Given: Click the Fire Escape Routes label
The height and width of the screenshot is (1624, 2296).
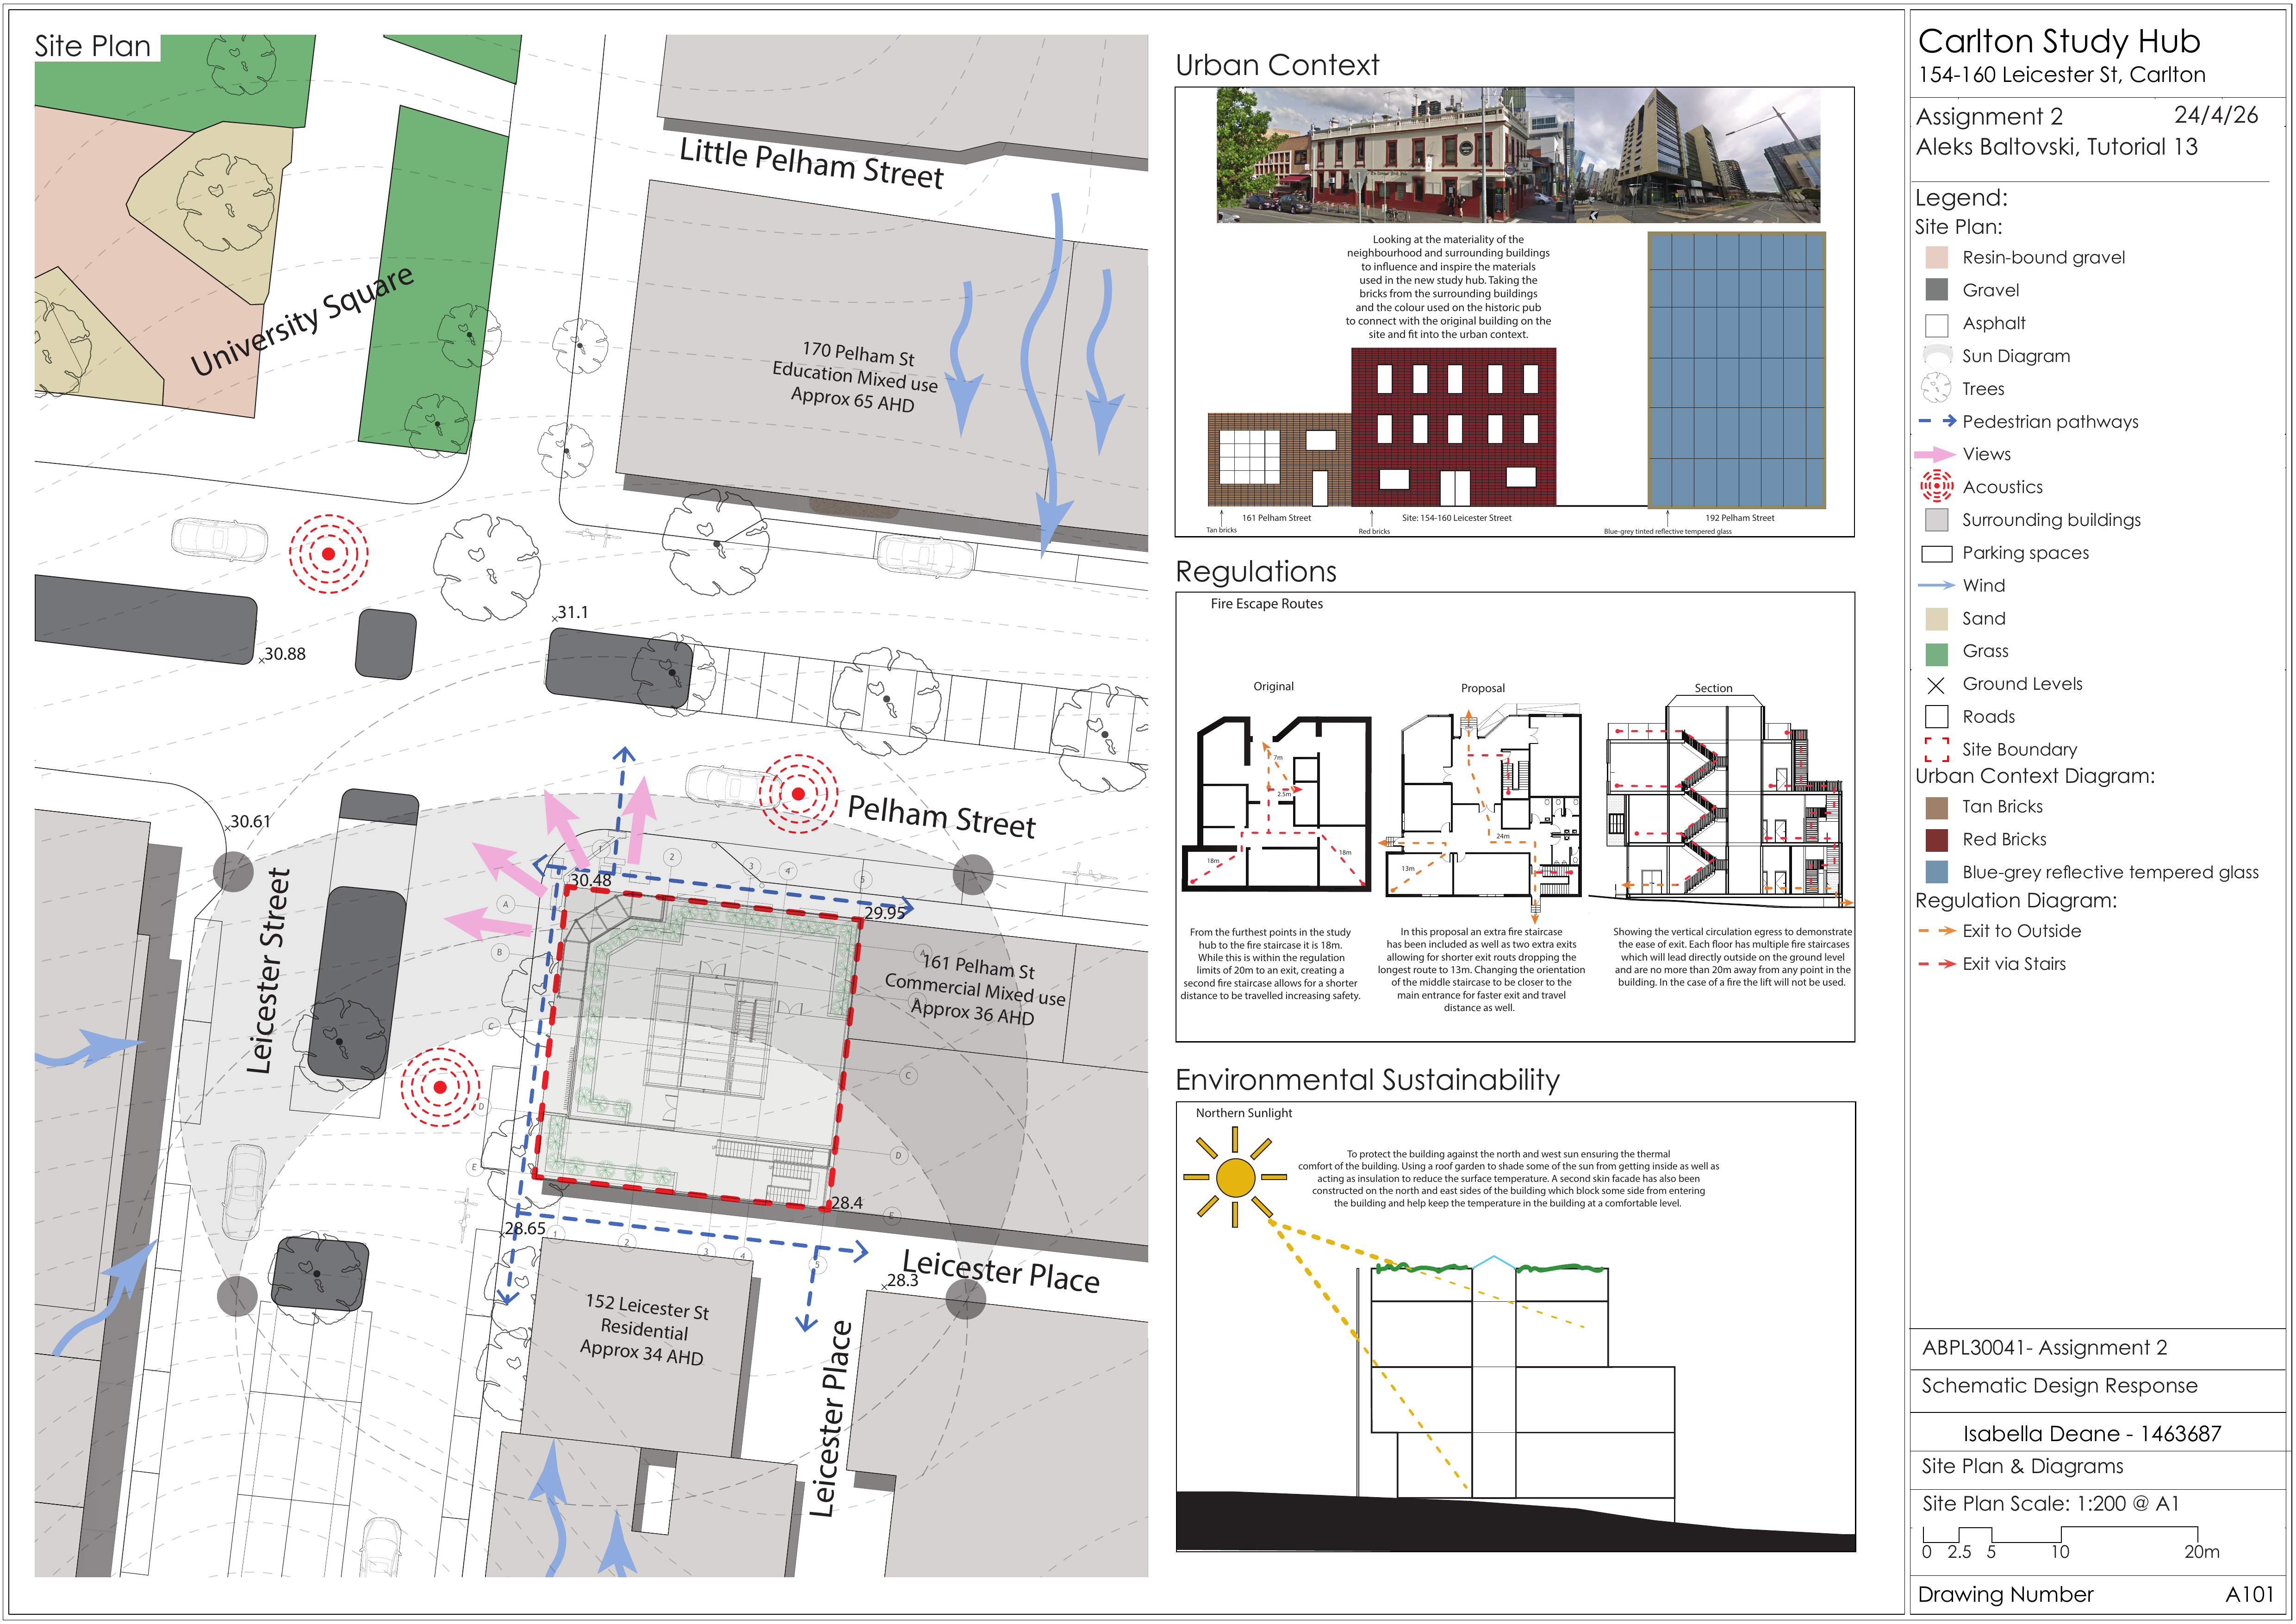Looking at the screenshot, I should click(1267, 604).
